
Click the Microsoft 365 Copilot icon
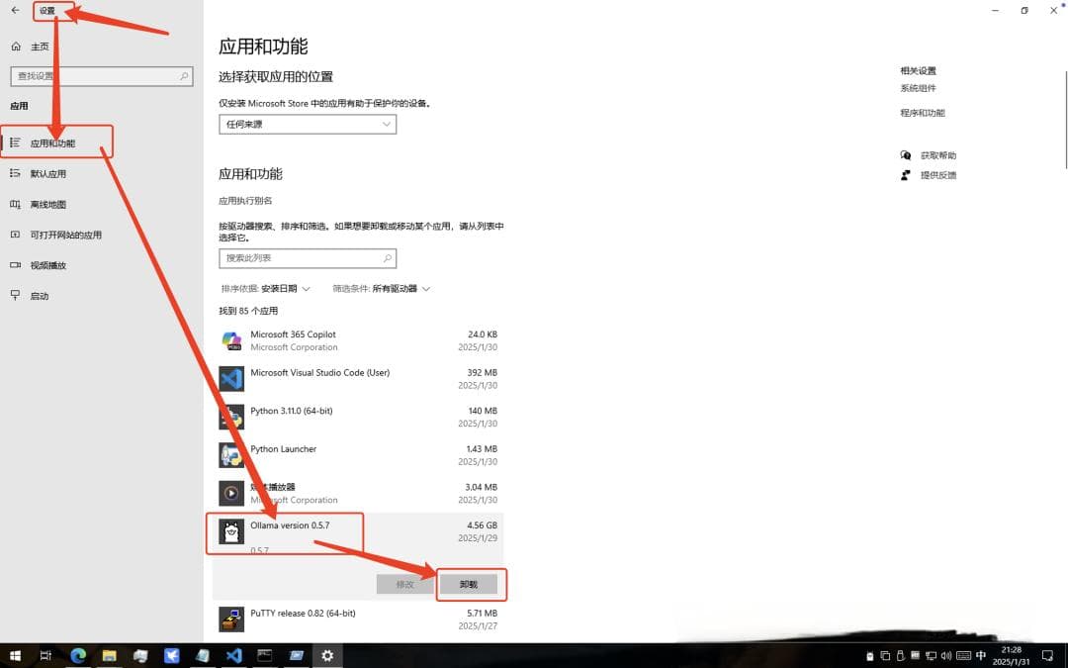231,340
